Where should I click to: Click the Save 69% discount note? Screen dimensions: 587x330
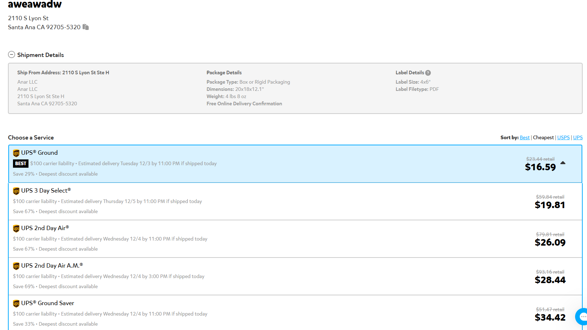click(55, 286)
